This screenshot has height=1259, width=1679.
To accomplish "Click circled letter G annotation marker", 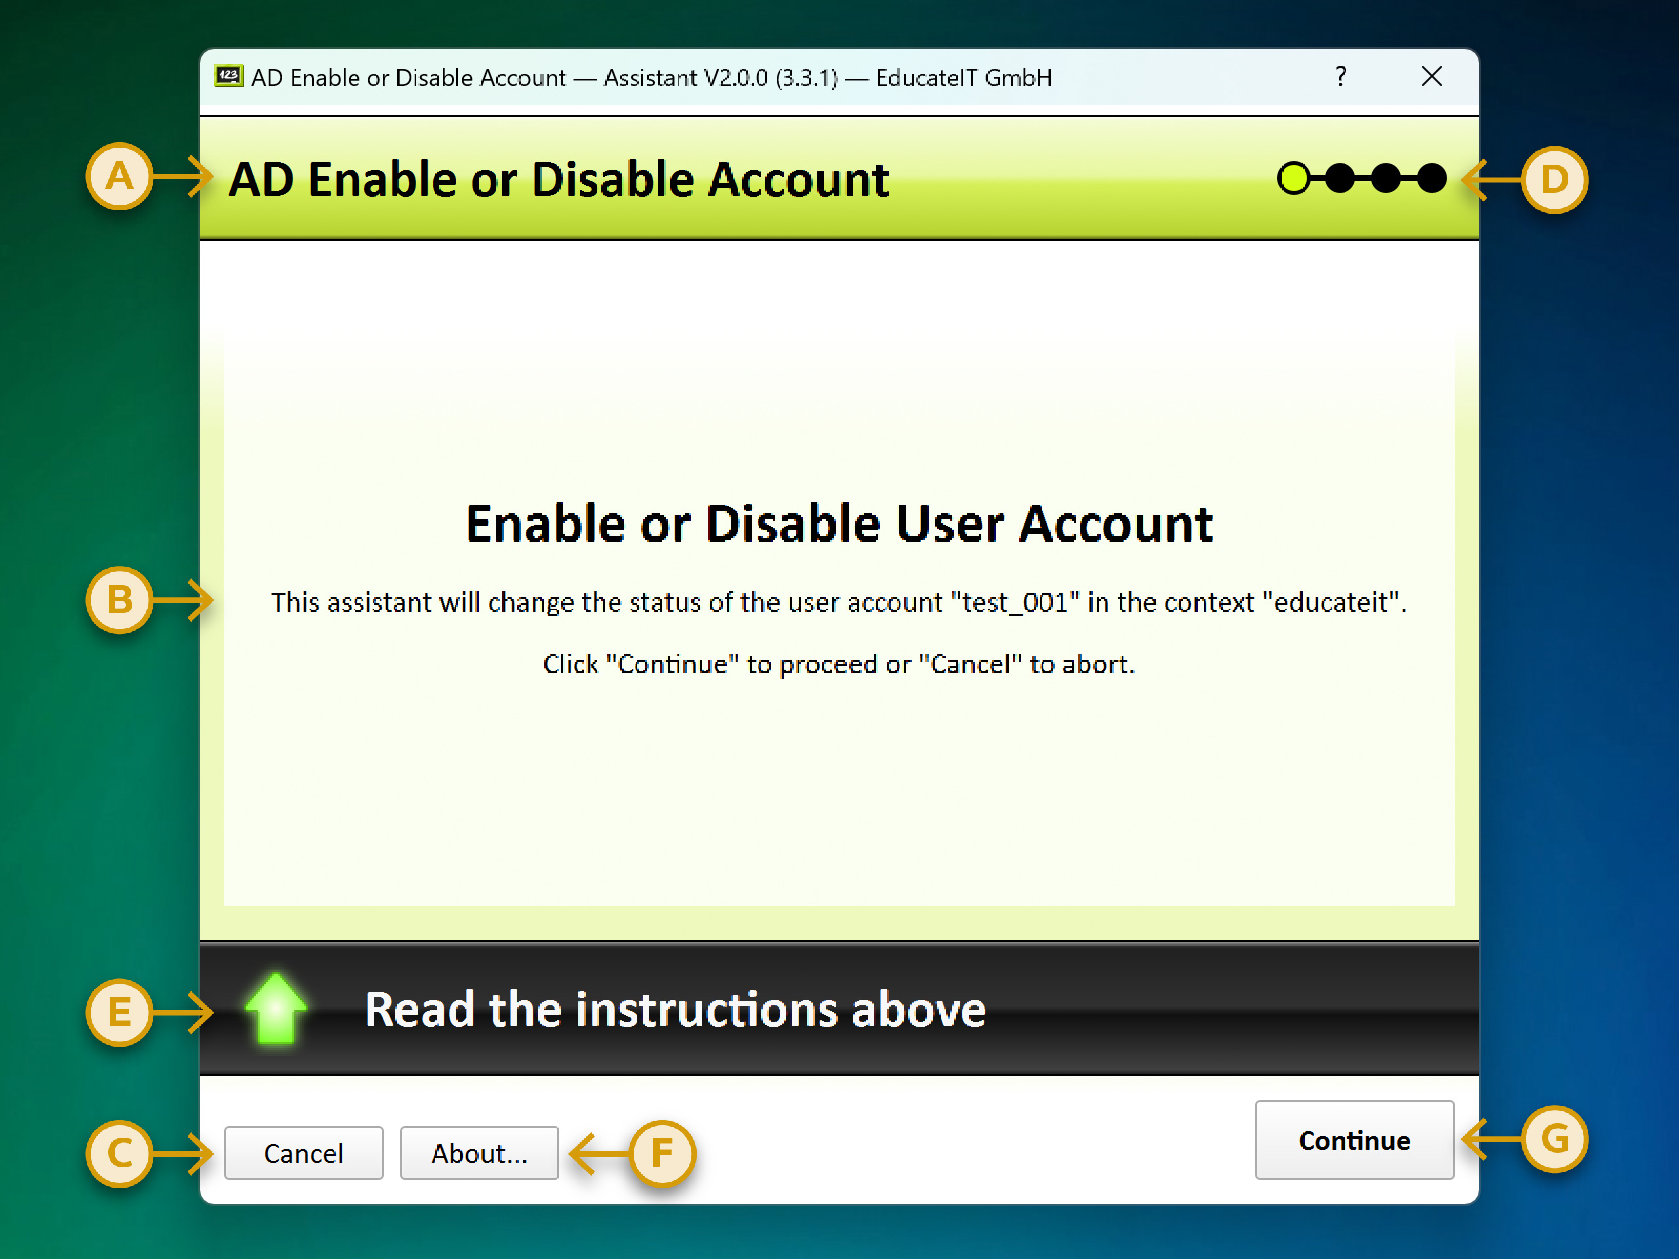I will (x=1554, y=1139).
